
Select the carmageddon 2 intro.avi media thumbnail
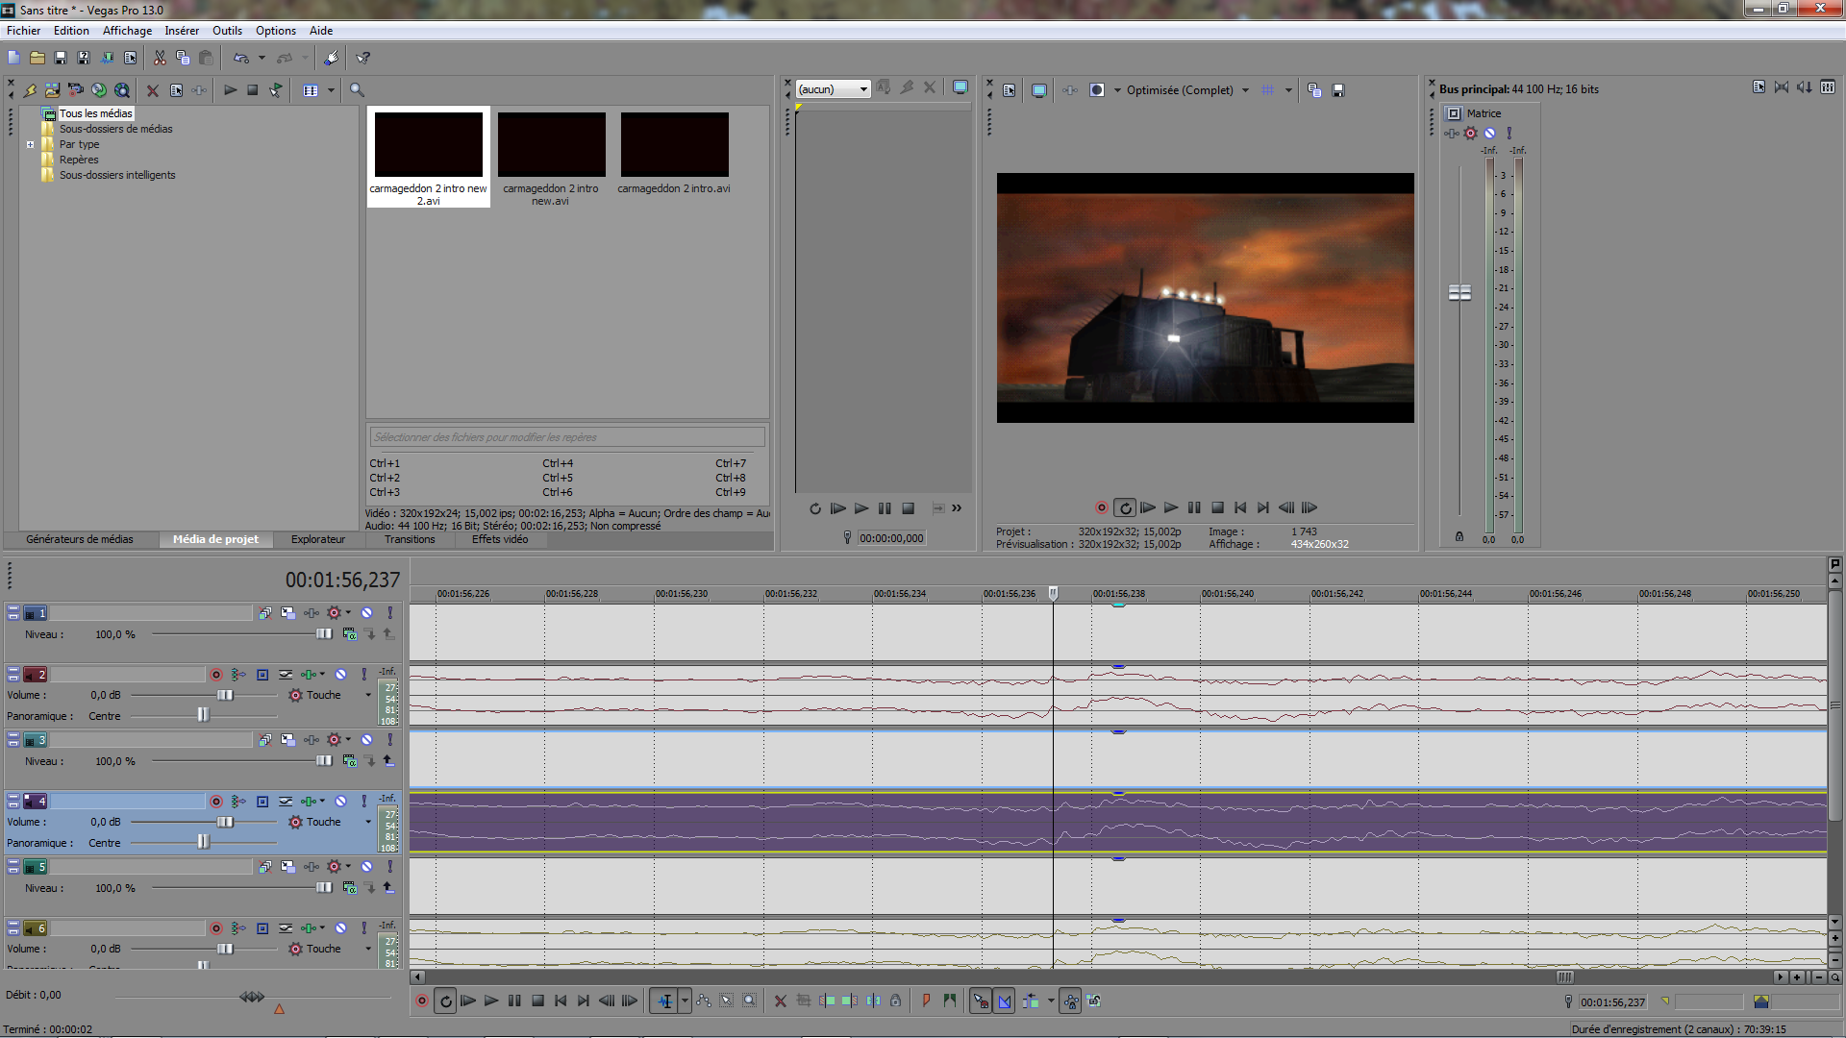click(674, 144)
